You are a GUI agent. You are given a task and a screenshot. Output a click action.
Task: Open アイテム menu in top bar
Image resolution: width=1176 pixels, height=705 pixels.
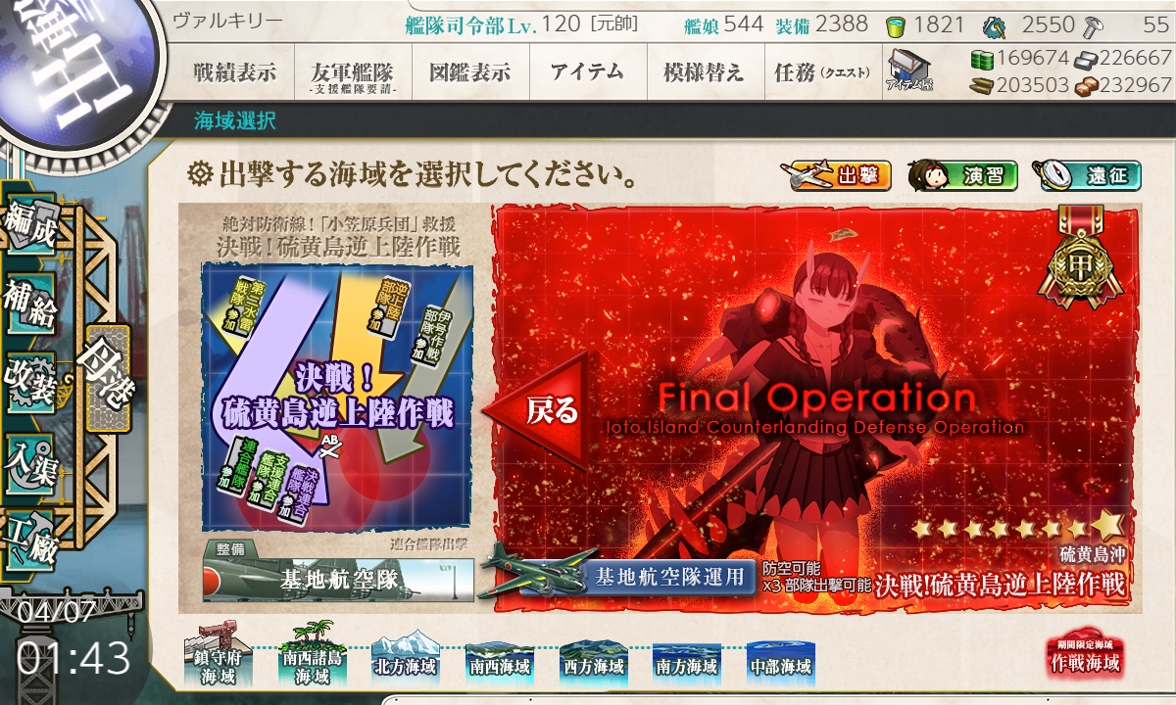point(587,71)
